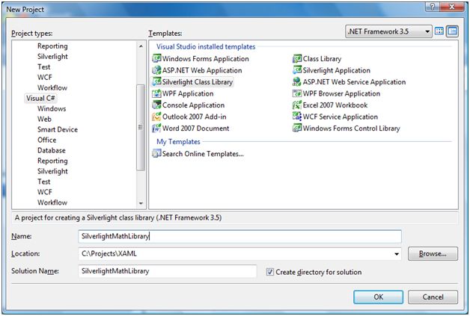
Task: Click the Silverlight Class Library template icon
Action: (x=156, y=81)
